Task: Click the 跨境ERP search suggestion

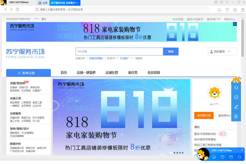Action: coord(111,58)
